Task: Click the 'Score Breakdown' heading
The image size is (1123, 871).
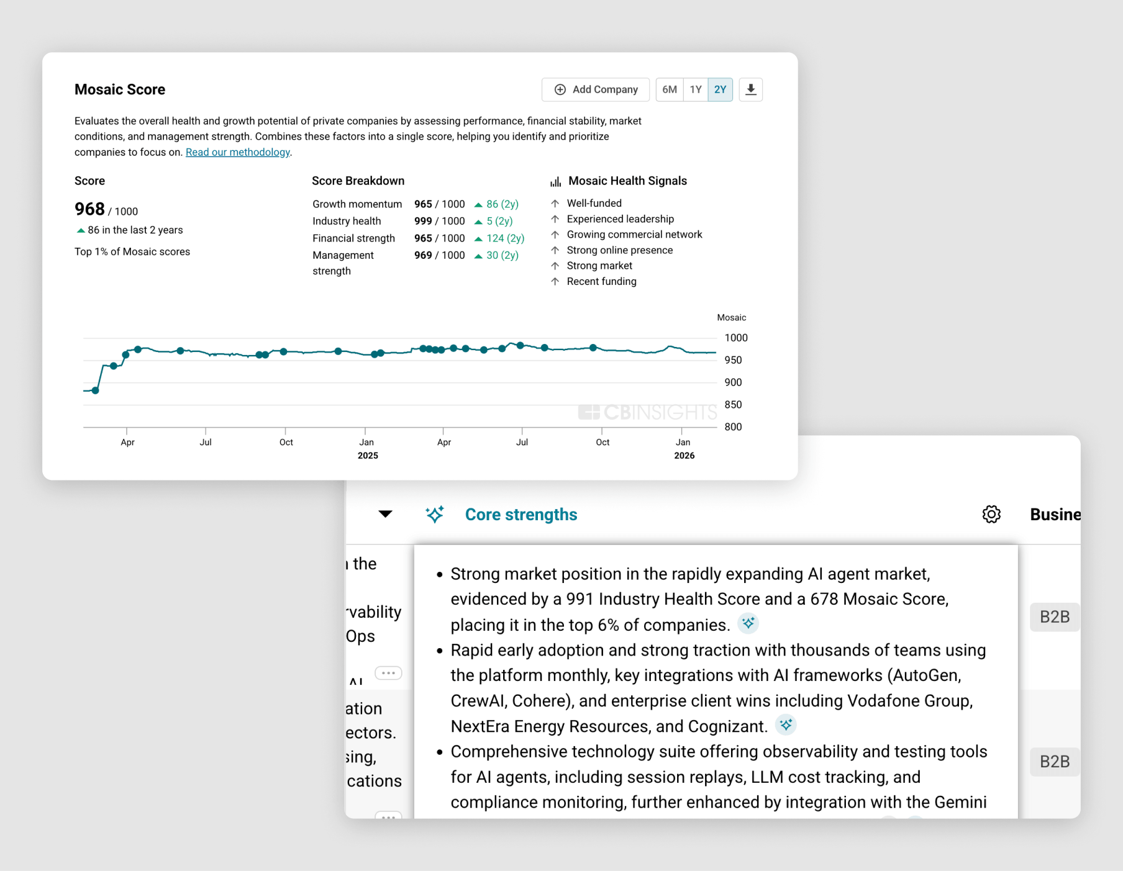Action: click(x=358, y=181)
